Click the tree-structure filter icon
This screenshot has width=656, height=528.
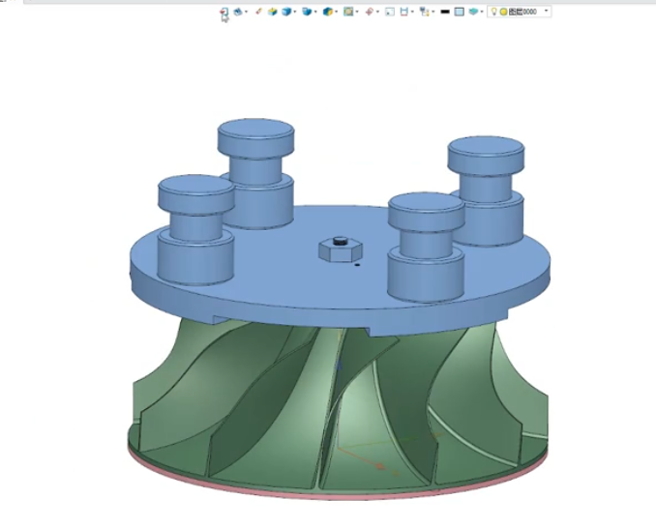(x=425, y=12)
